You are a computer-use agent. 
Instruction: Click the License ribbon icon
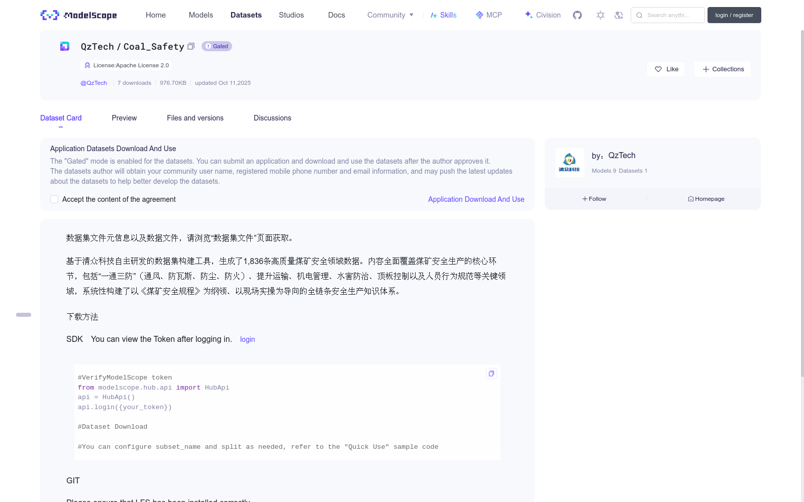tap(87, 65)
